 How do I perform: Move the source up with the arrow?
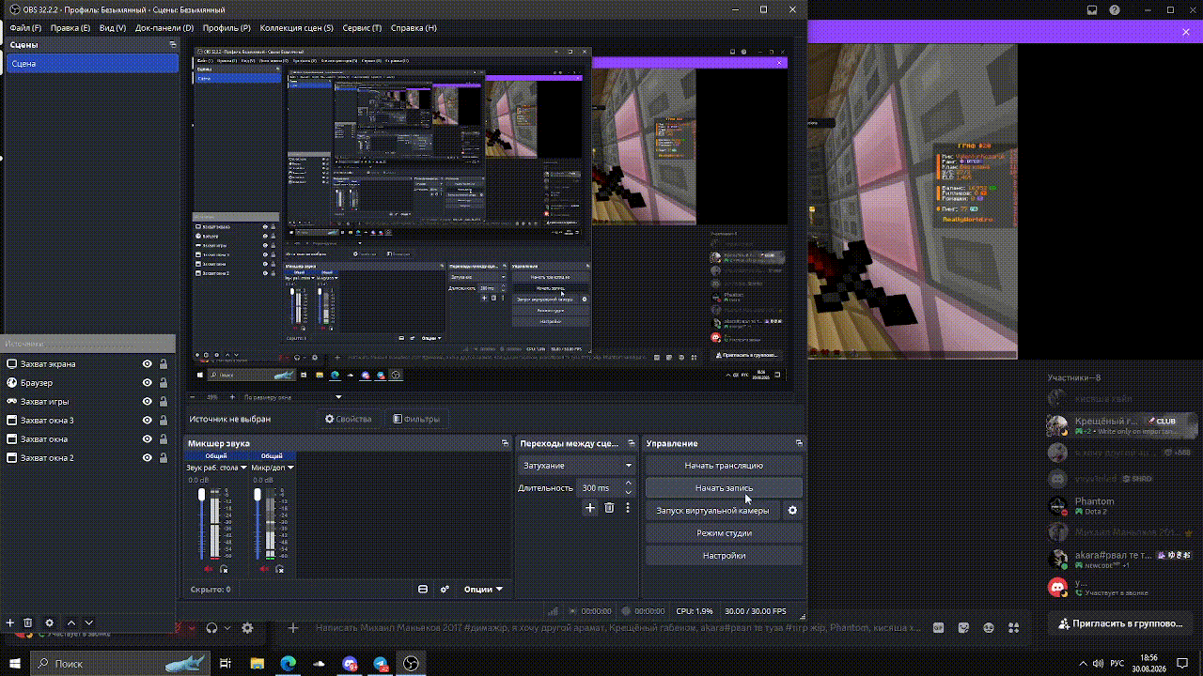pyautogui.click(x=71, y=622)
